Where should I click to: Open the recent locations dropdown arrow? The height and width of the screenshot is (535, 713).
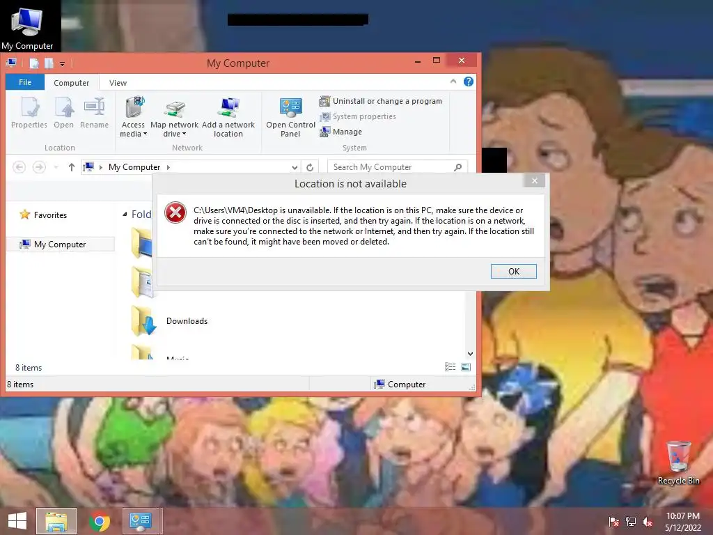pos(56,167)
